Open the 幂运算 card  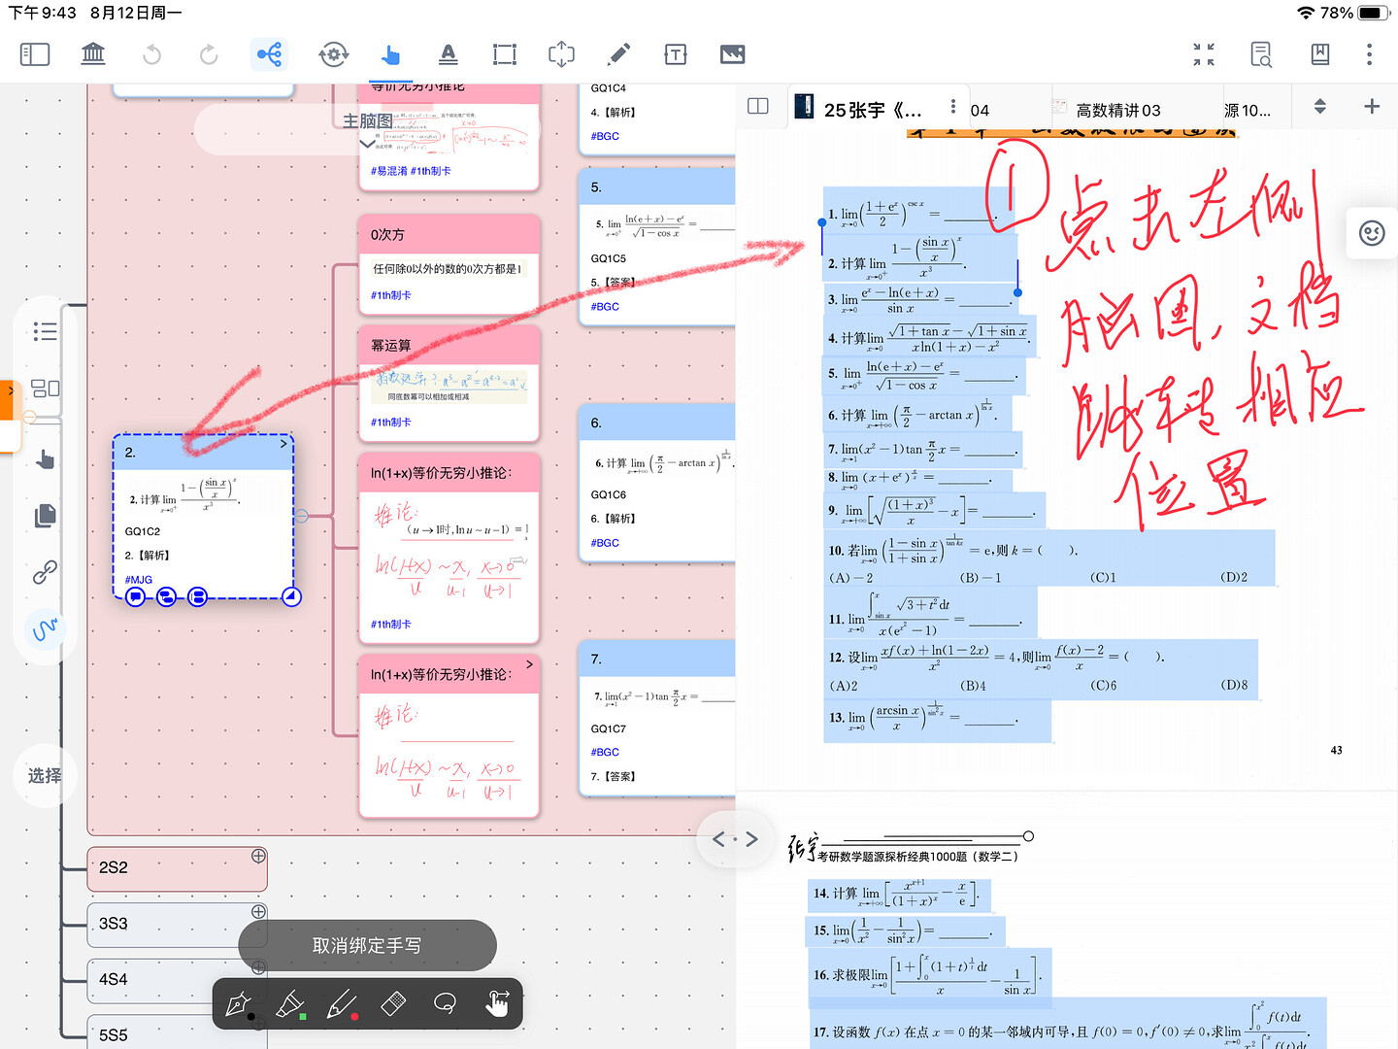[x=449, y=384]
